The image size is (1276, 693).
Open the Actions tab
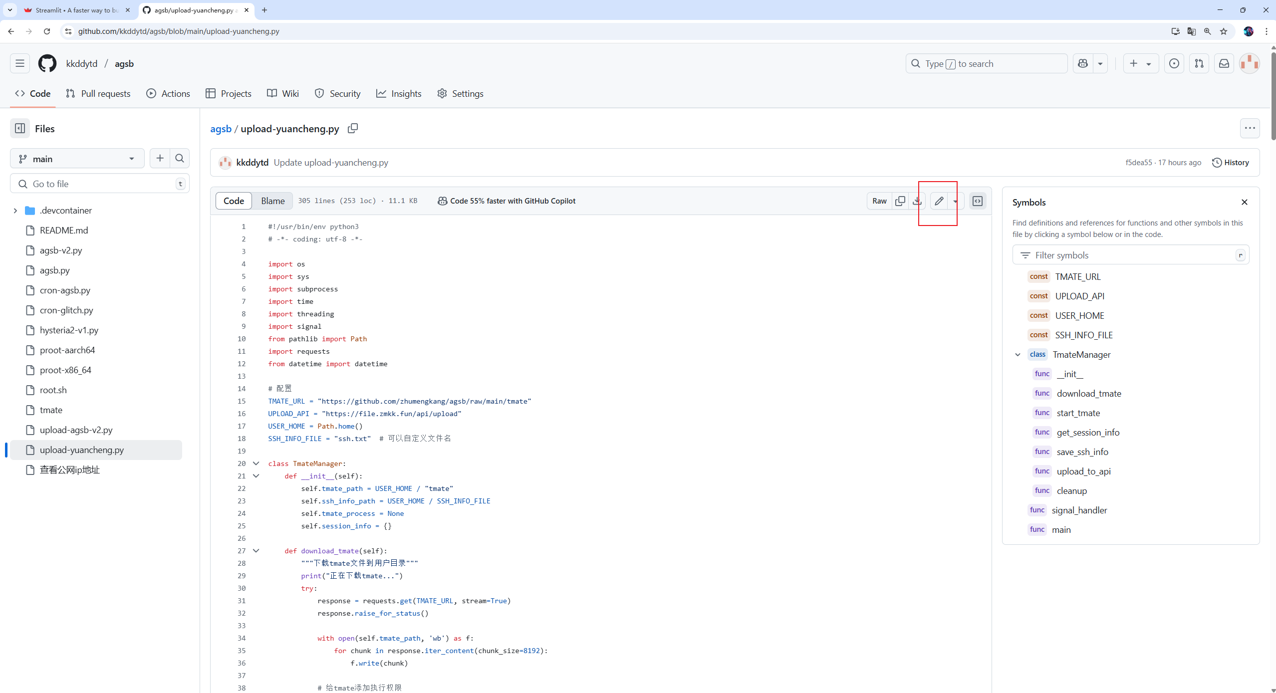[x=168, y=94]
